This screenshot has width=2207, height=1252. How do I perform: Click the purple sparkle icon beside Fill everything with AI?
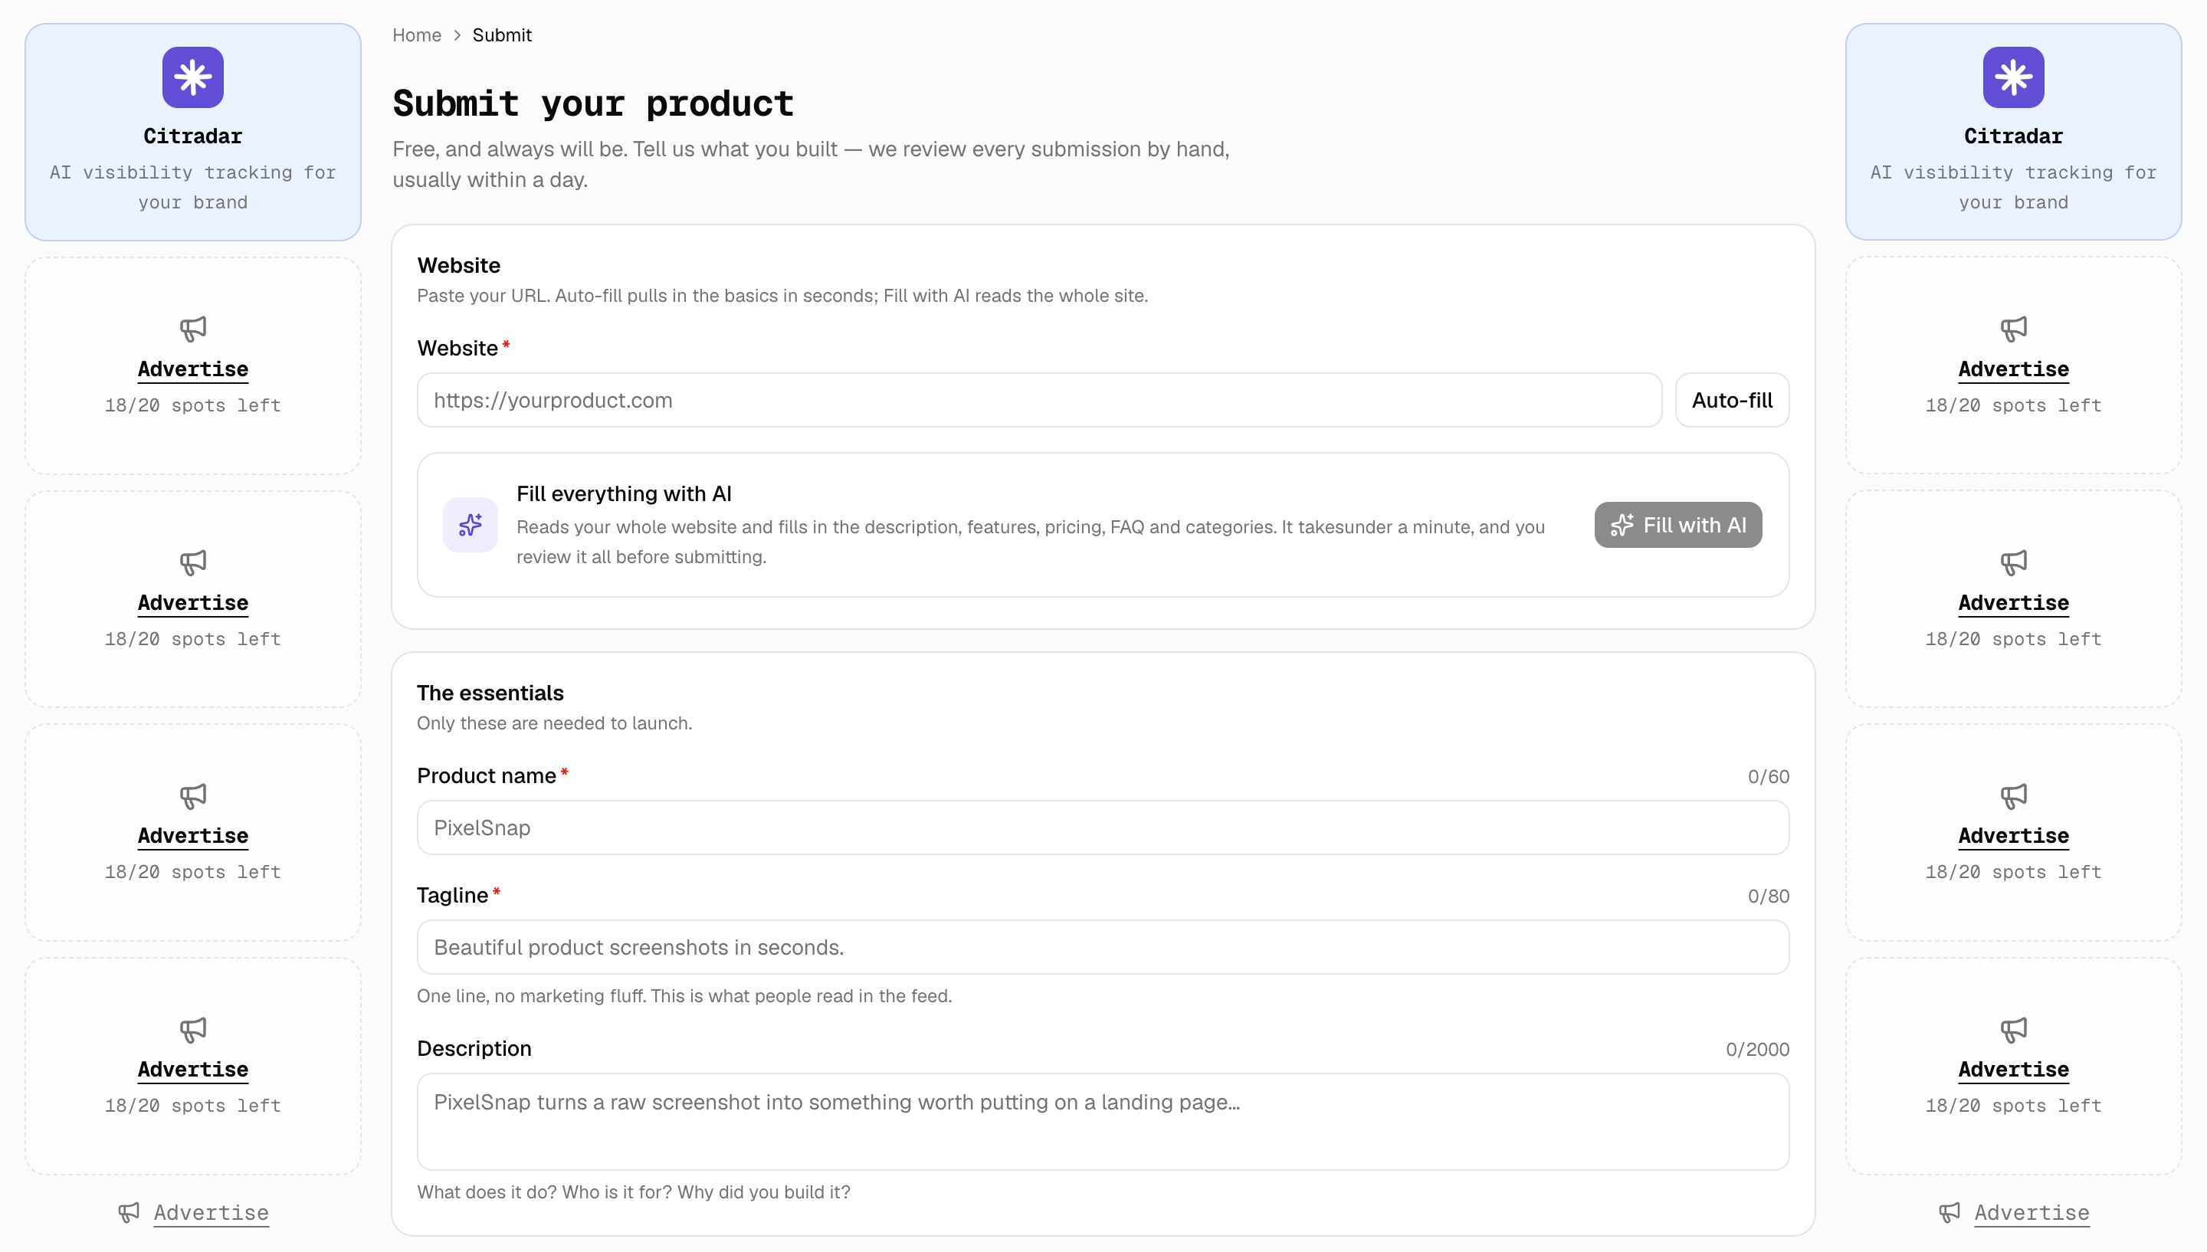tap(471, 525)
